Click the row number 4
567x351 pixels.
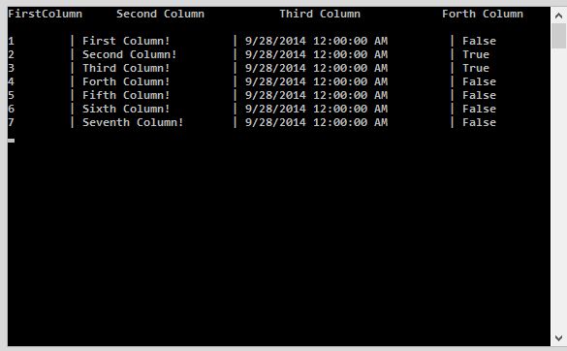pyautogui.click(x=12, y=81)
